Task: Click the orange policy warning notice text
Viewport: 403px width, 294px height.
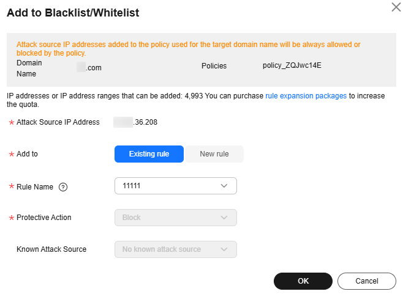Action: (189, 49)
